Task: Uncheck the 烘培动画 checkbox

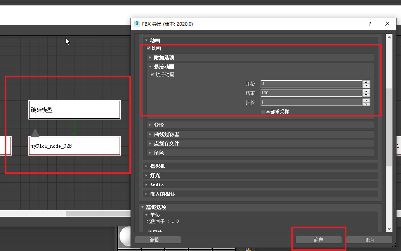Action: click(153, 74)
